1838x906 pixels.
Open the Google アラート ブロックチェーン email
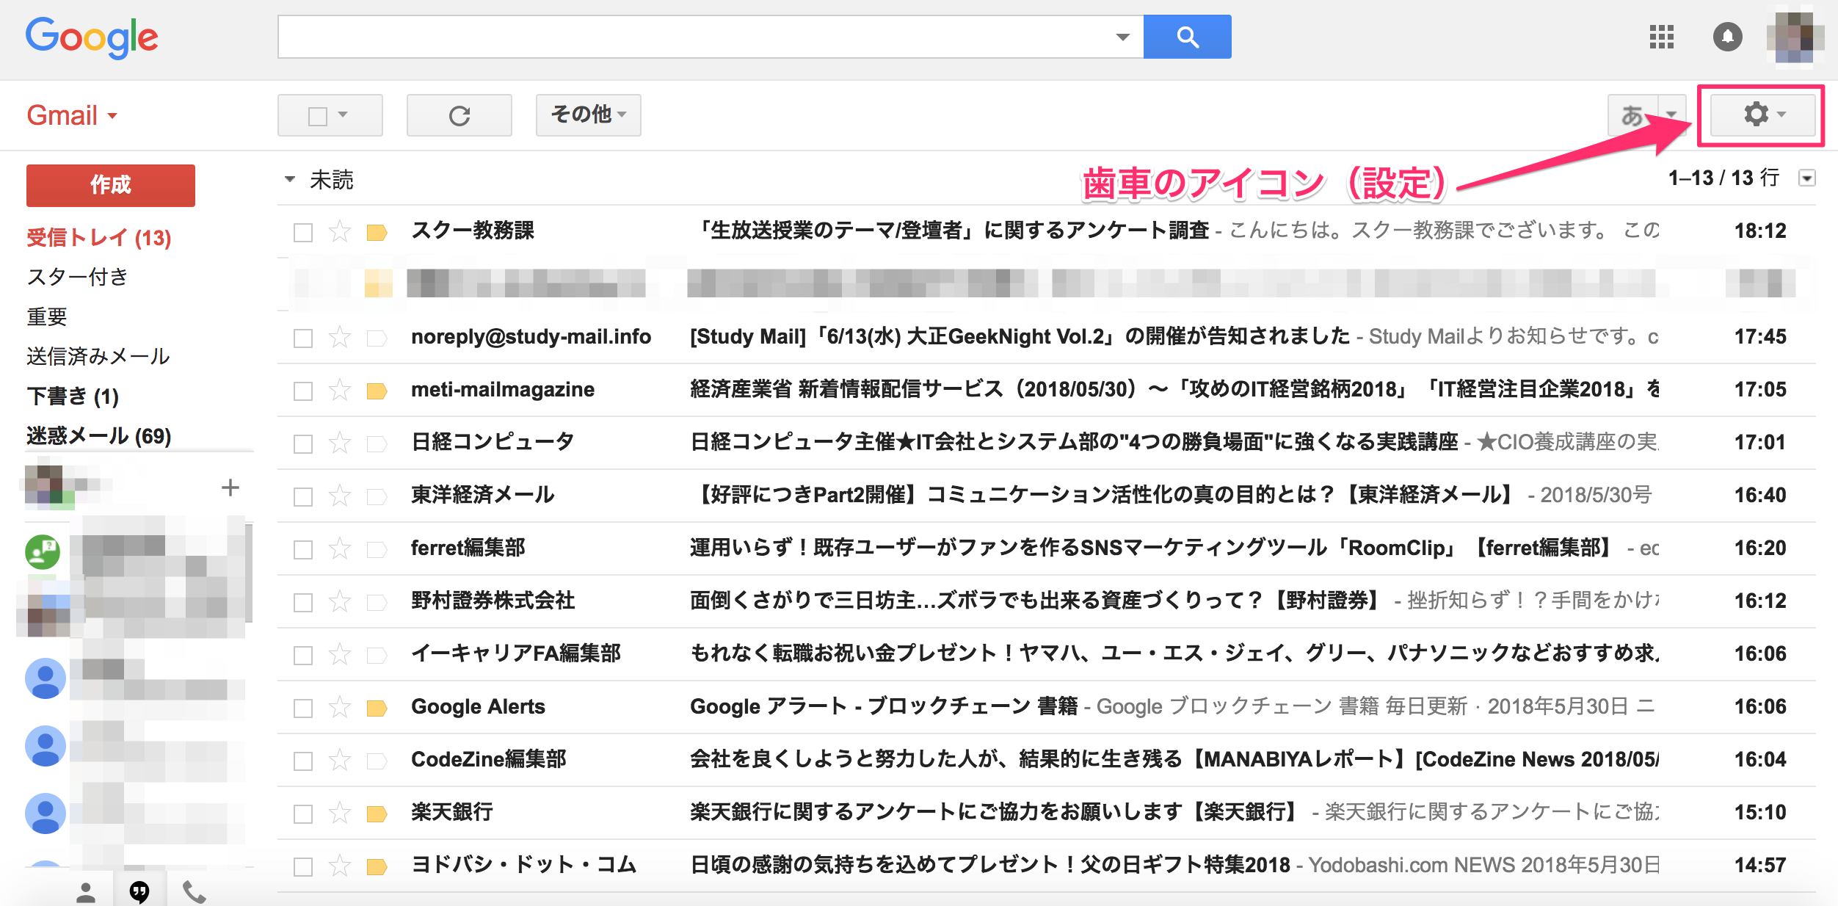1046,707
